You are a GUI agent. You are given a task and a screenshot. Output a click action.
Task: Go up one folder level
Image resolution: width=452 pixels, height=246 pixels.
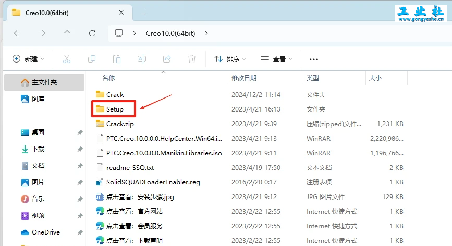pos(67,33)
